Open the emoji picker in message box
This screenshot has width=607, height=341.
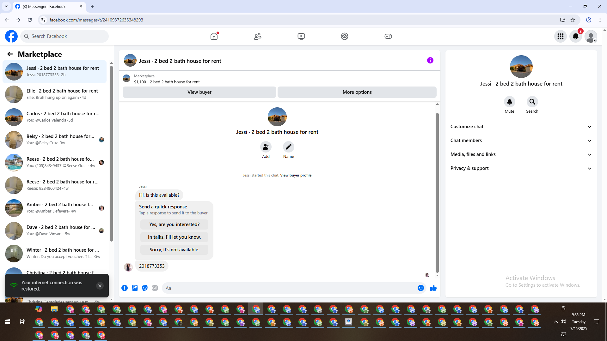[x=420, y=288]
